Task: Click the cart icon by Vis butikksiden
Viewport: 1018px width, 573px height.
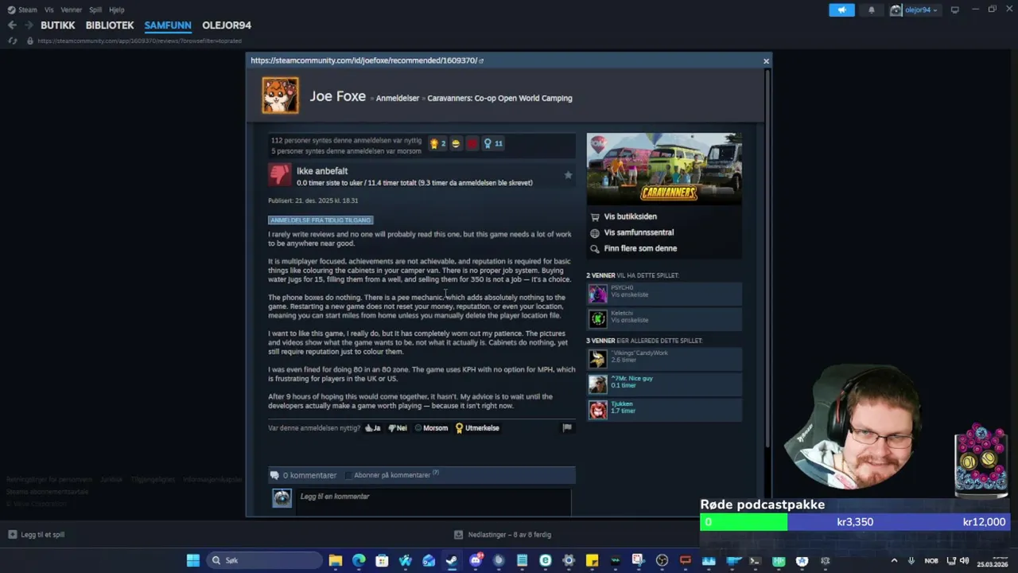Action: (x=595, y=216)
